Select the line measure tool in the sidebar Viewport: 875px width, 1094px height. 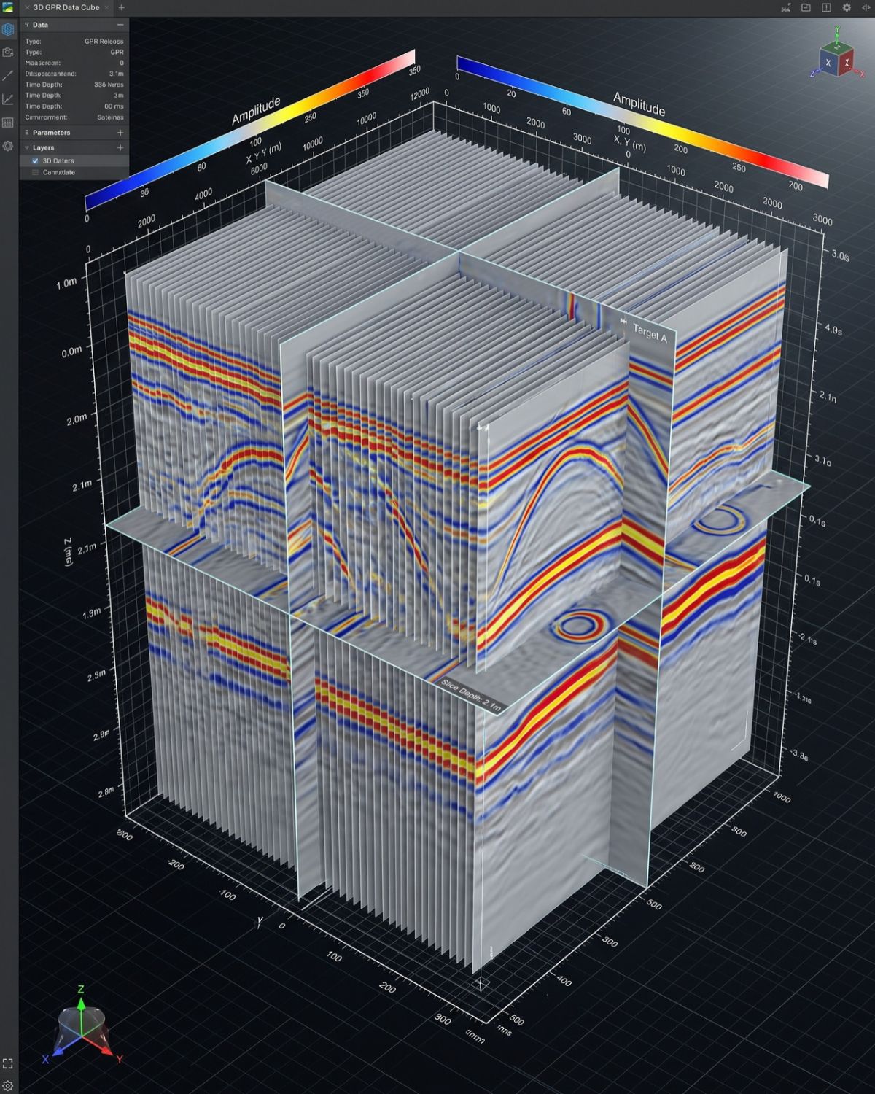click(x=8, y=76)
